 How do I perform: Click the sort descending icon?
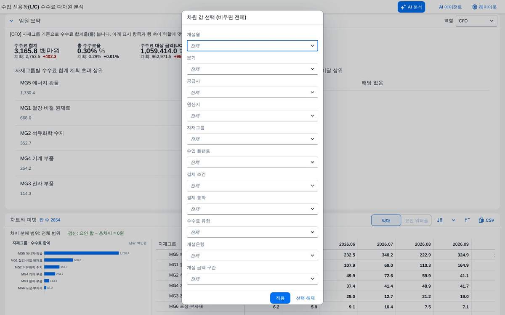click(440, 220)
